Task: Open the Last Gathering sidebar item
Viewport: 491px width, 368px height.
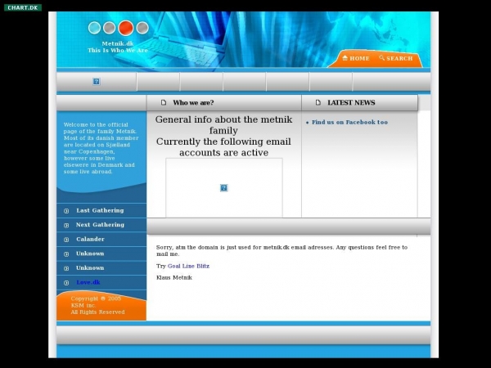Action: click(100, 211)
